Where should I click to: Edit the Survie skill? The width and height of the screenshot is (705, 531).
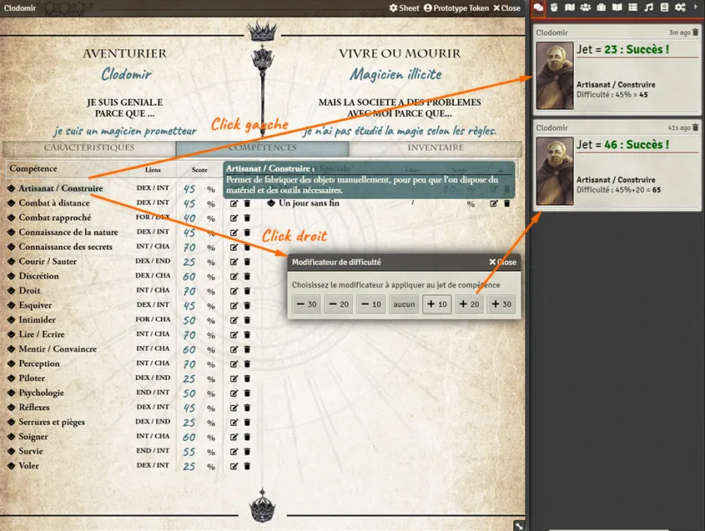point(234,452)
